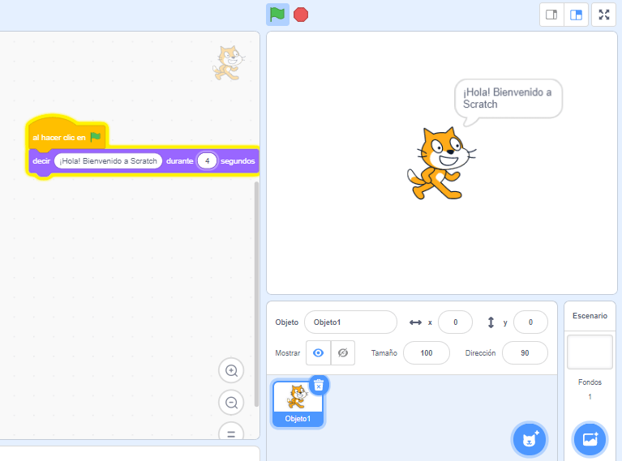Click the 'Fondos' label under the stage
The image size is (622, 461).
[590, 382]
